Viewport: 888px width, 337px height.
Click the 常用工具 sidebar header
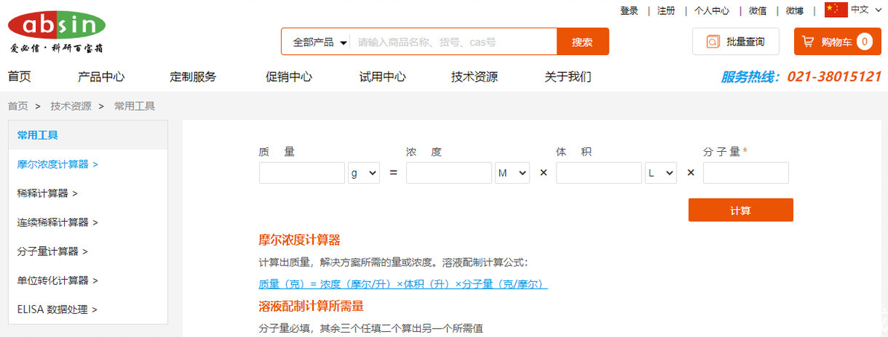point(89,135)
